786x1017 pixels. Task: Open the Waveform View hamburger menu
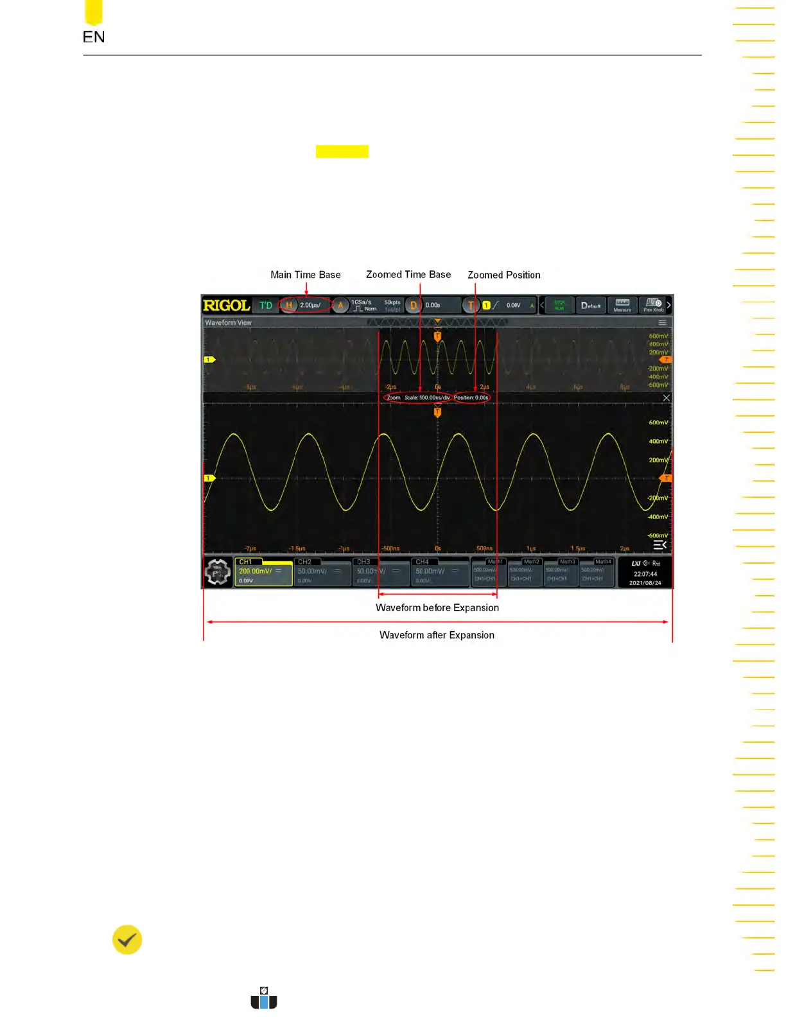point(662,323)
